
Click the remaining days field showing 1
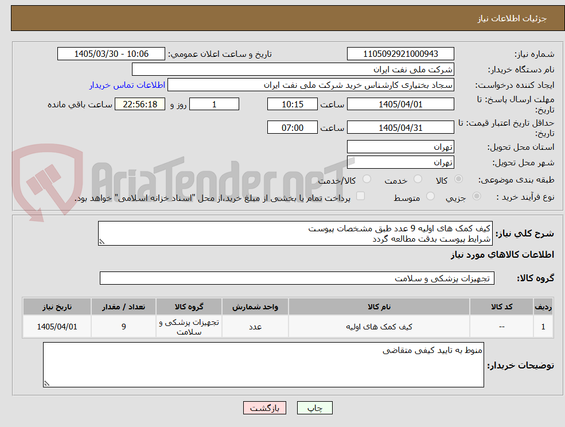(x=214, y=104)
